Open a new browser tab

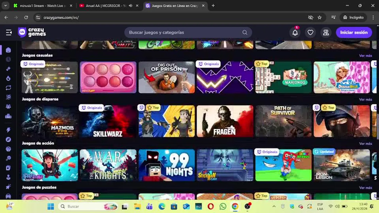click(x=213, y=6)
